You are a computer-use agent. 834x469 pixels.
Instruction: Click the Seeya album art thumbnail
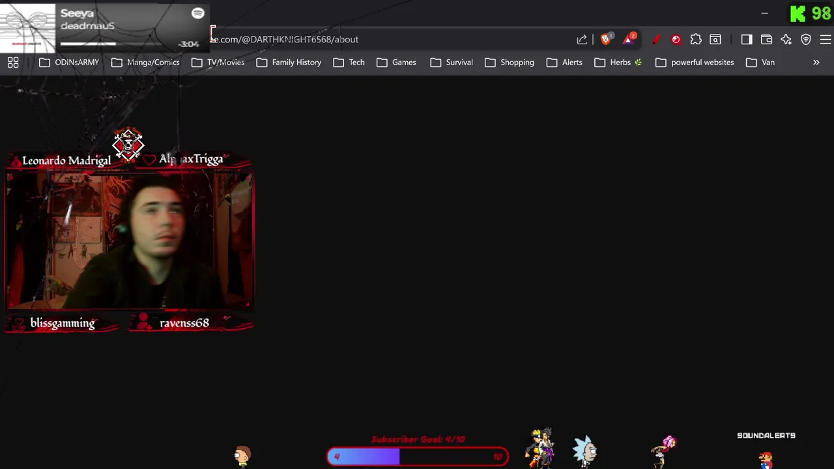click(27, 27)
